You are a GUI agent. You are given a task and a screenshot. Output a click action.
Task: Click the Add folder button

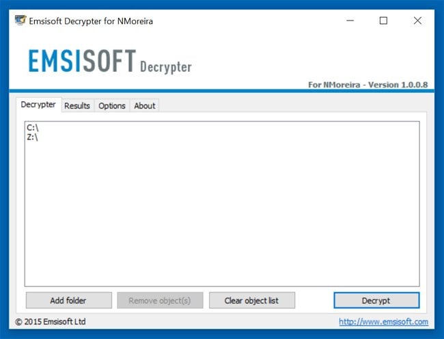point(68,300)
